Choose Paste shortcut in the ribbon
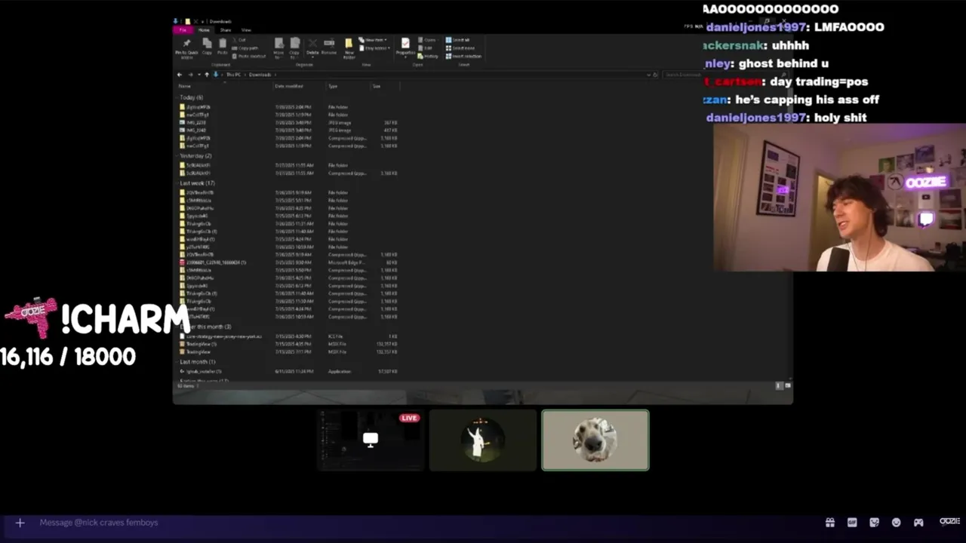The height and width of the screenshot is (543, 966). 249,56
